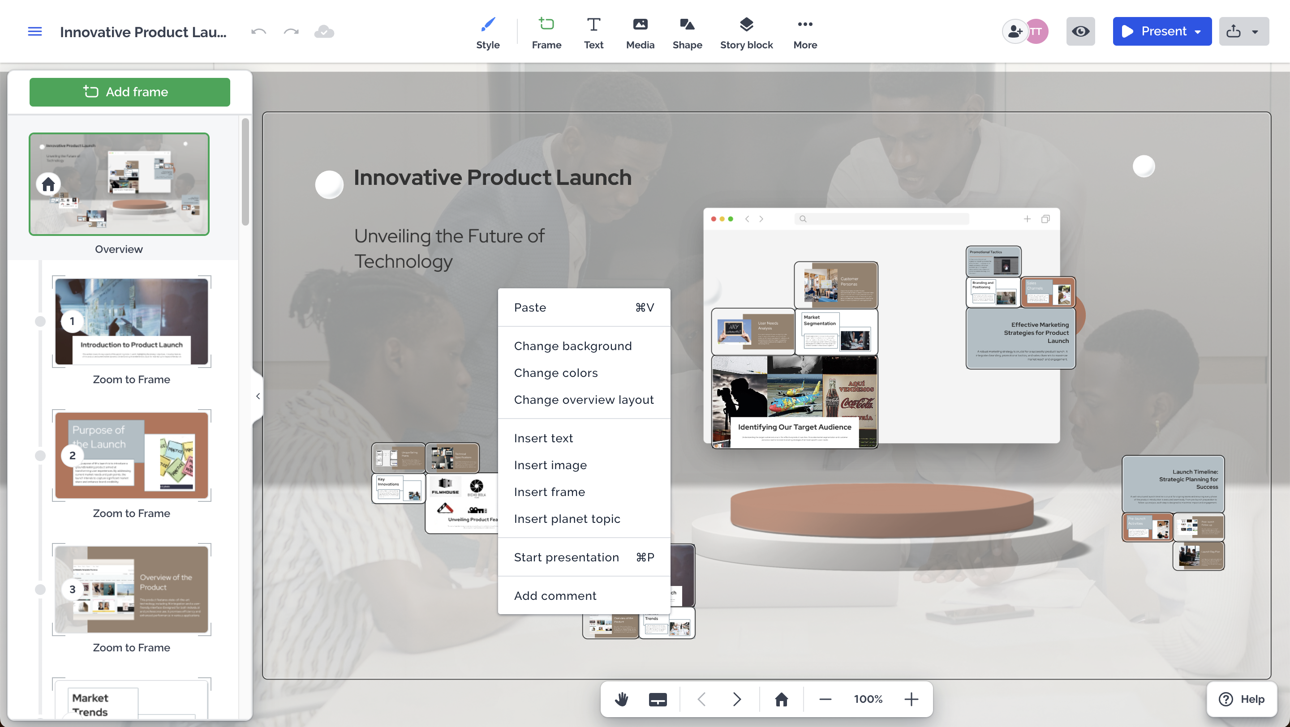Expand the Present dropdown arrow
Viewport: 1290px width, 727px height.
1198,31
